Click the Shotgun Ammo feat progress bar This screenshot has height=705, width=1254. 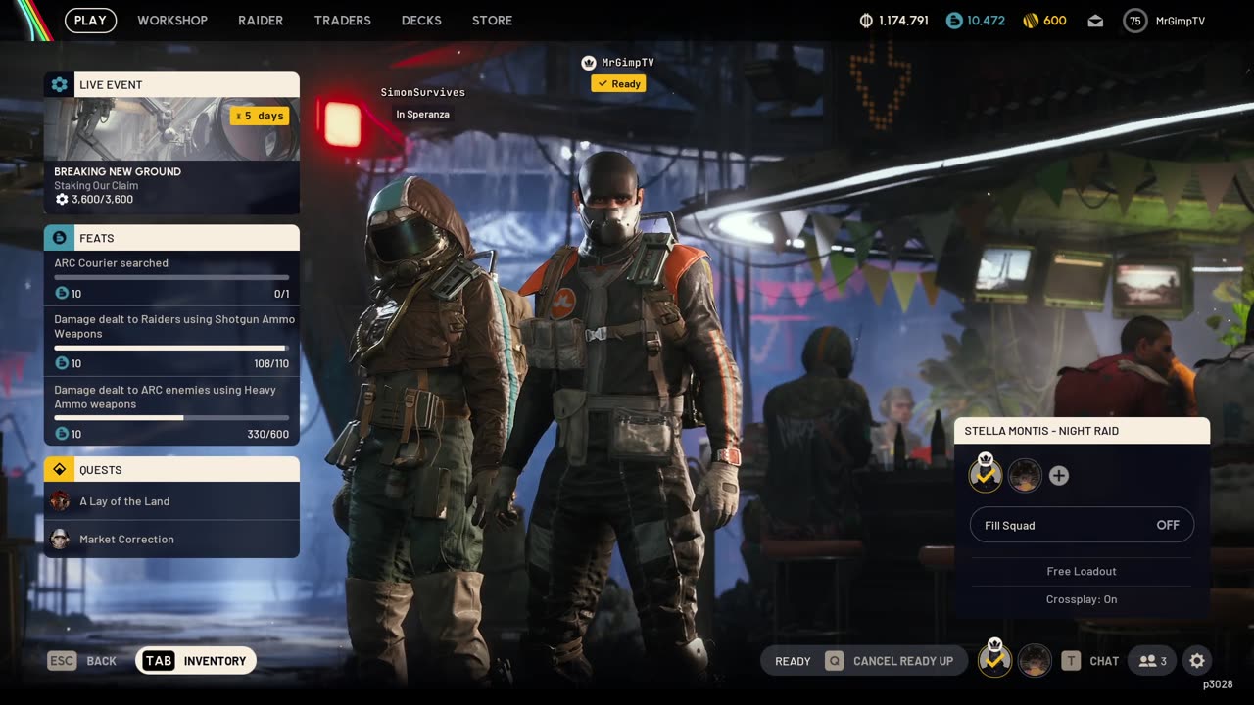171,348
